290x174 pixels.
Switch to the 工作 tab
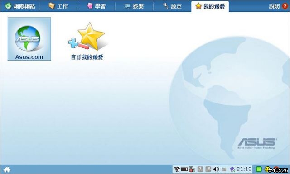click(x=58, y=6)
